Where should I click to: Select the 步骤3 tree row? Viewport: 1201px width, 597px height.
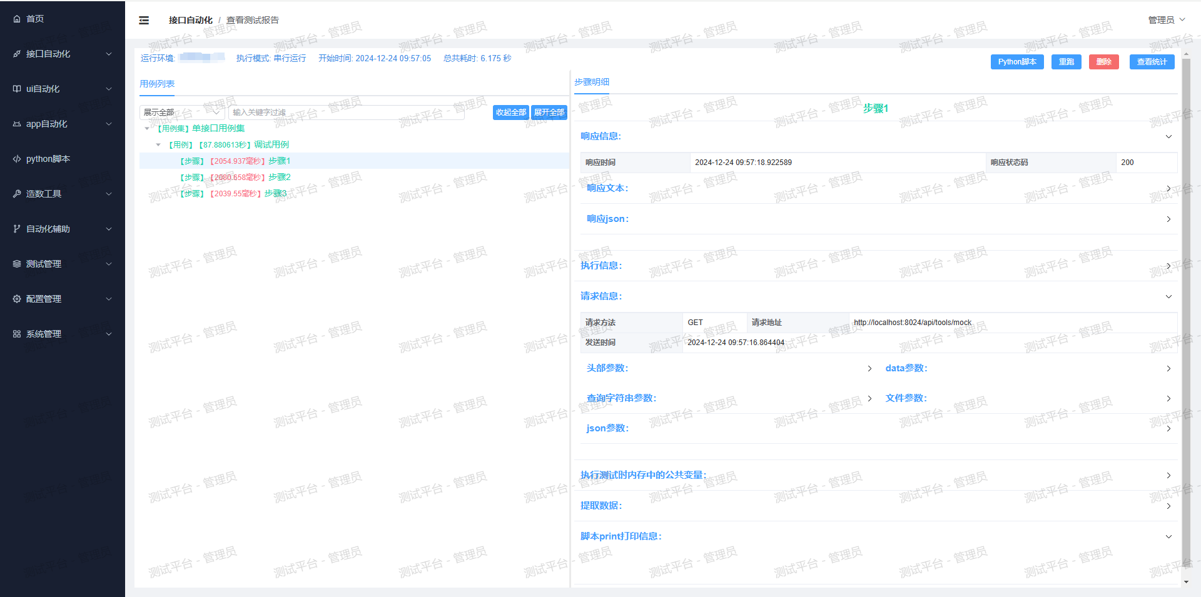point(354,194)
